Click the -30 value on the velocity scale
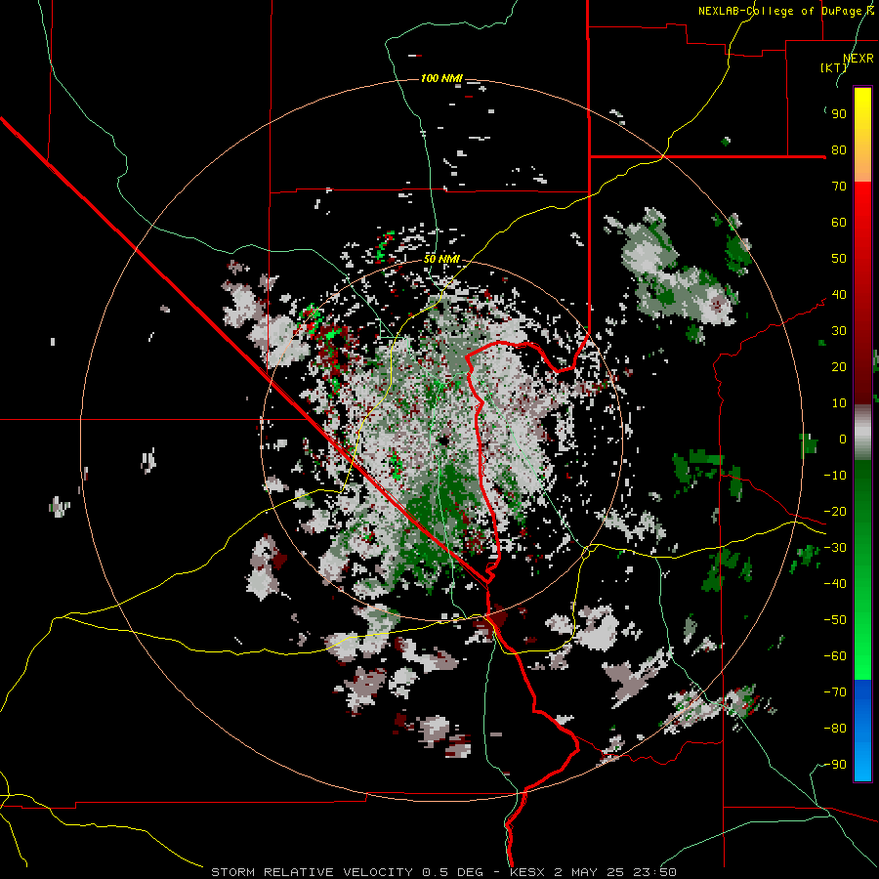879x879 pixels. [x=835, y=548]
